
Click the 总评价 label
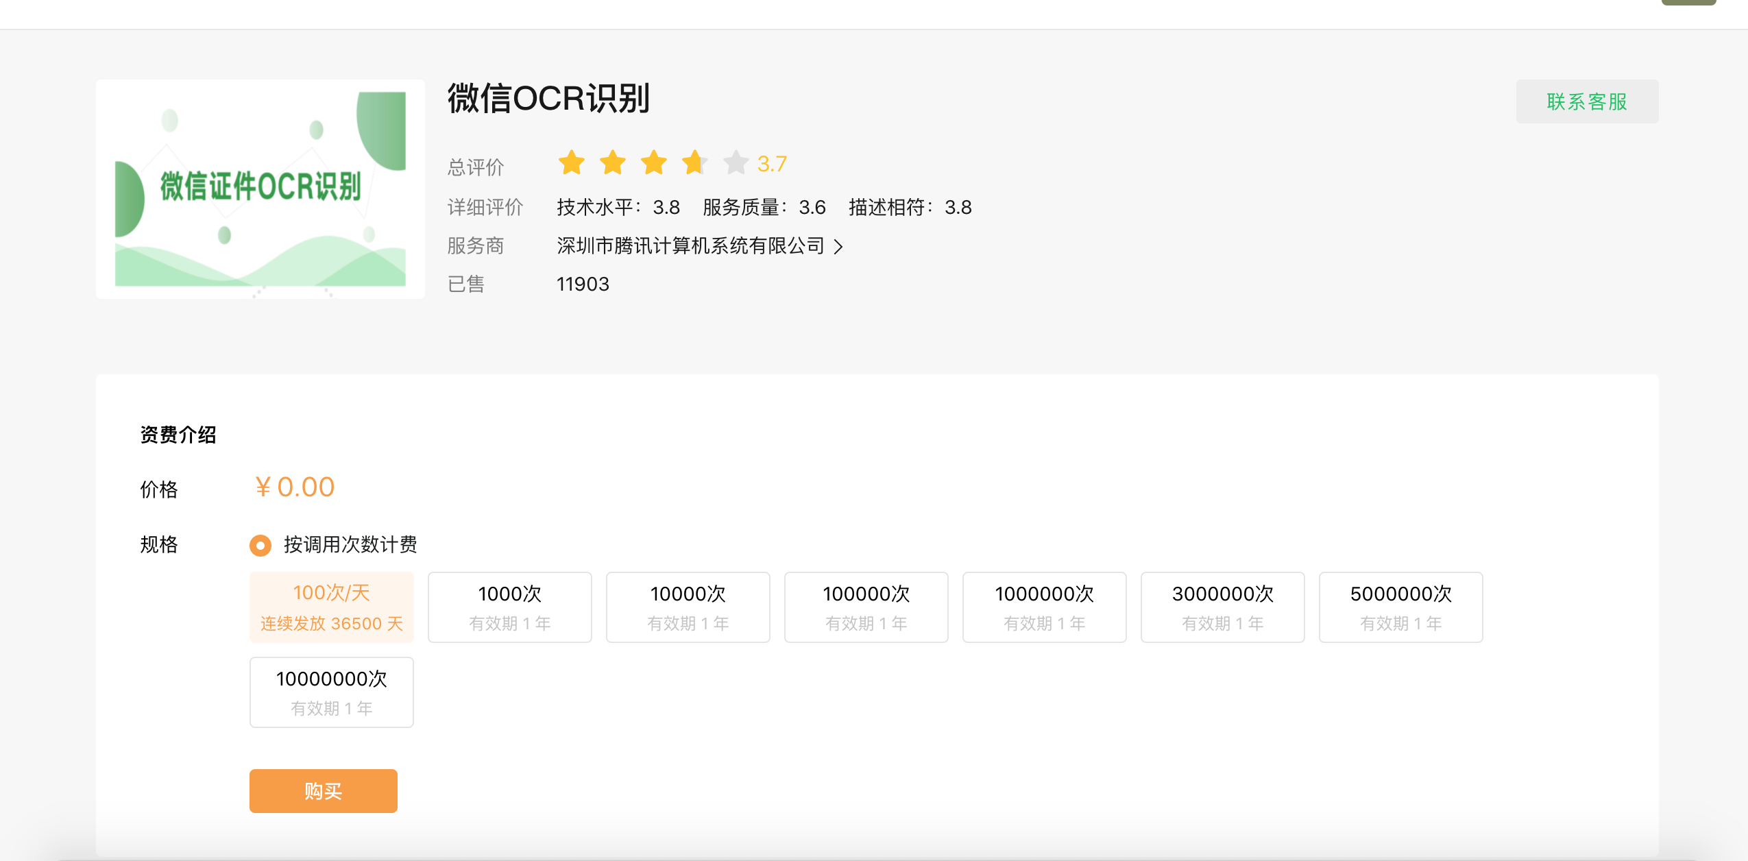pyautogui.click(x=476, y=167)
